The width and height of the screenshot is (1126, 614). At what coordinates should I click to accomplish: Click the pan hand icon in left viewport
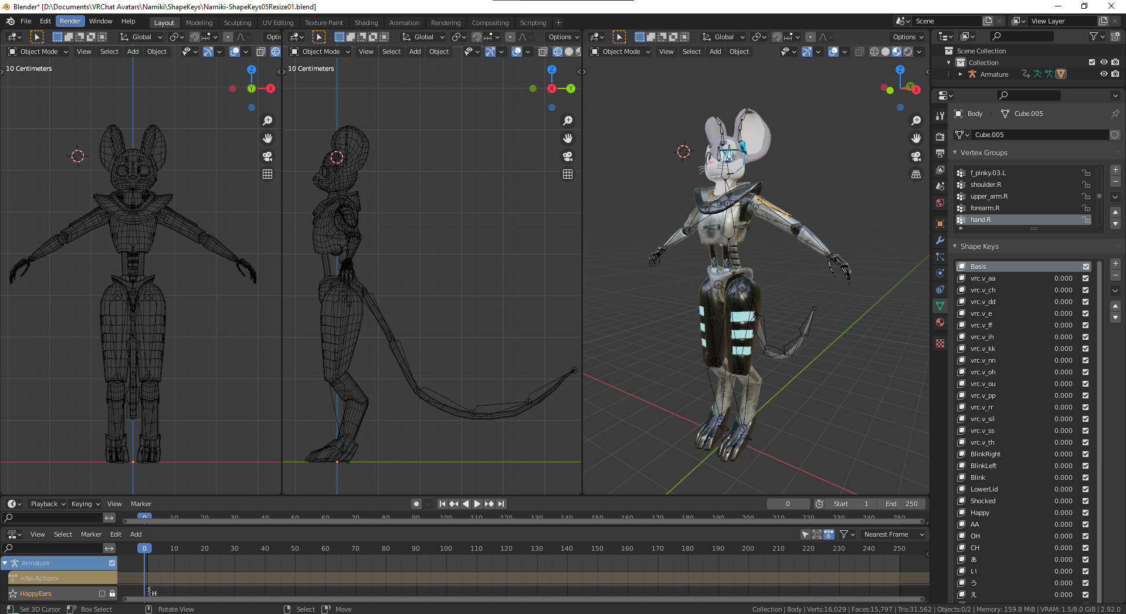click(x=267, y=138)
